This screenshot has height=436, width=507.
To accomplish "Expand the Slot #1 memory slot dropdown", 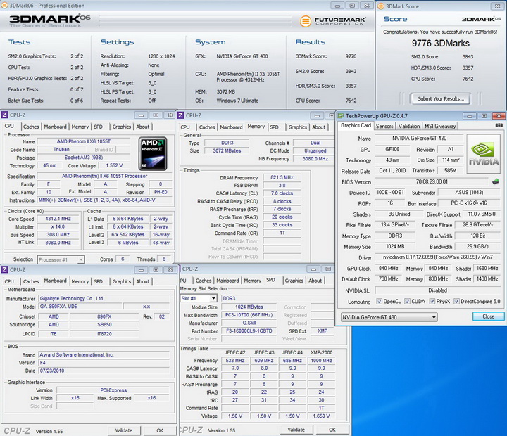I will click(199, 298).
